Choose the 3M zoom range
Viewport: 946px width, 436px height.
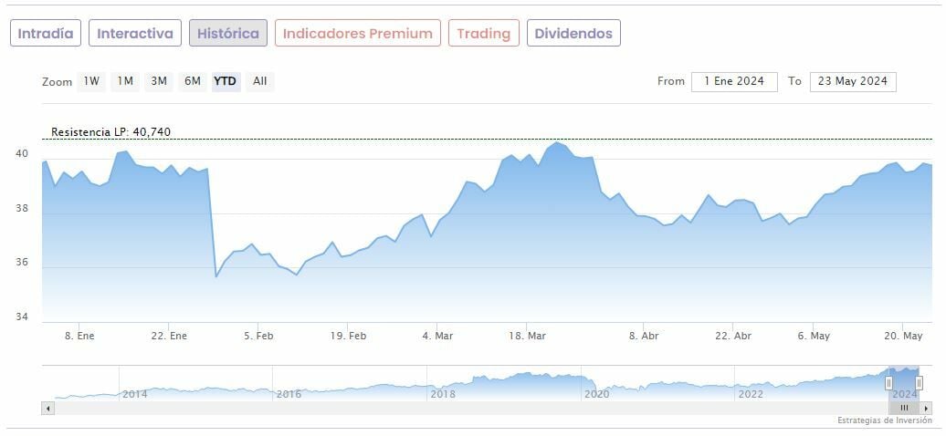tap(159, 81)
